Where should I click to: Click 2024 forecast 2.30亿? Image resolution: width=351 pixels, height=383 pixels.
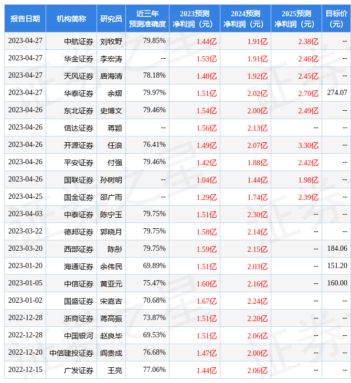click(x=258, y=215)
